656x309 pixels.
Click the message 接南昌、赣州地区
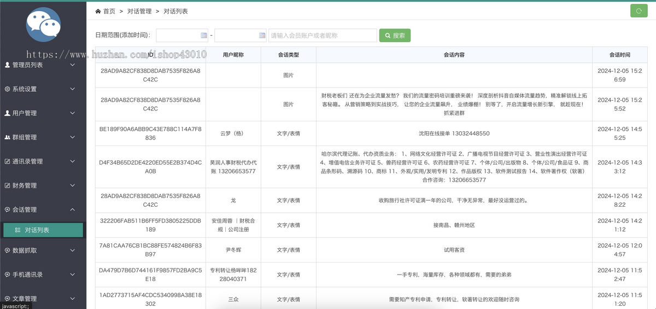click(x=454, y=225)
